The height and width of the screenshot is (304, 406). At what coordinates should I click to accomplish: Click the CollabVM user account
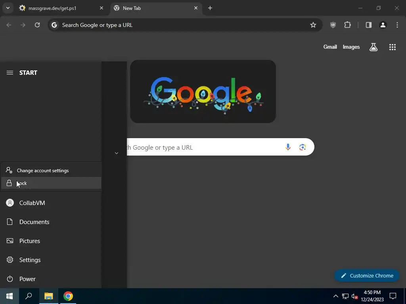pos(50,203)
